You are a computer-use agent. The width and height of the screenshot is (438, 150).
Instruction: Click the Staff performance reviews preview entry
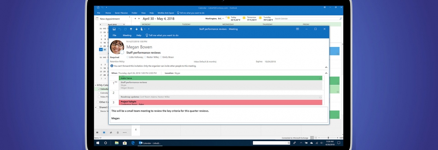click(x=221, y=85)
